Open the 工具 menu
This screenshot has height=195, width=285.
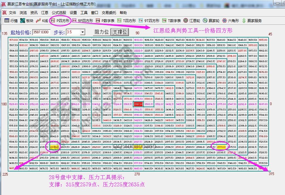click(x=85, y=13)
